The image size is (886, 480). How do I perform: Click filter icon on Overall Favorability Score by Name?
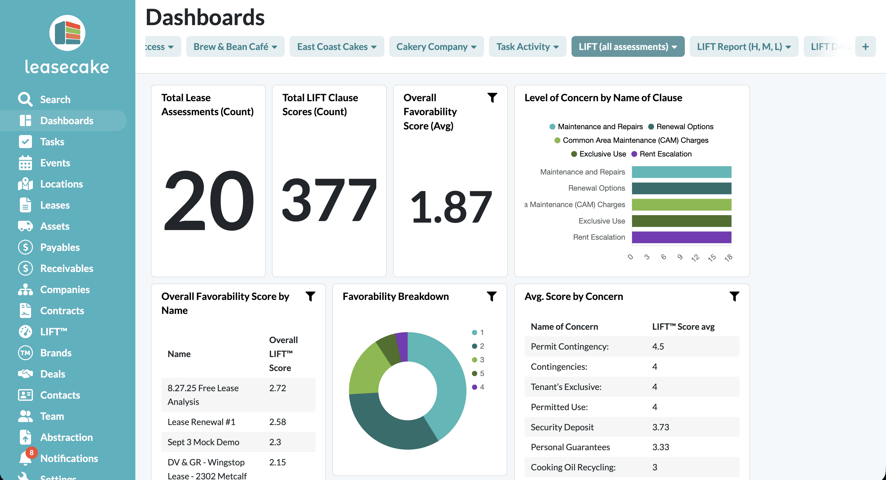310,296
